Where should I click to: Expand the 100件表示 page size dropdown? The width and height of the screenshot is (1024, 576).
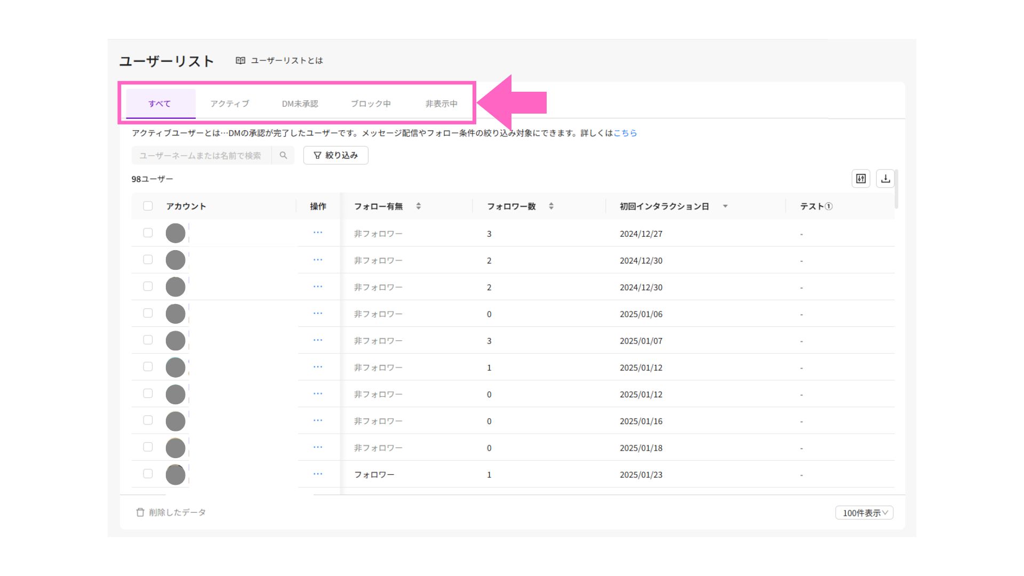[x=864, y=513]
